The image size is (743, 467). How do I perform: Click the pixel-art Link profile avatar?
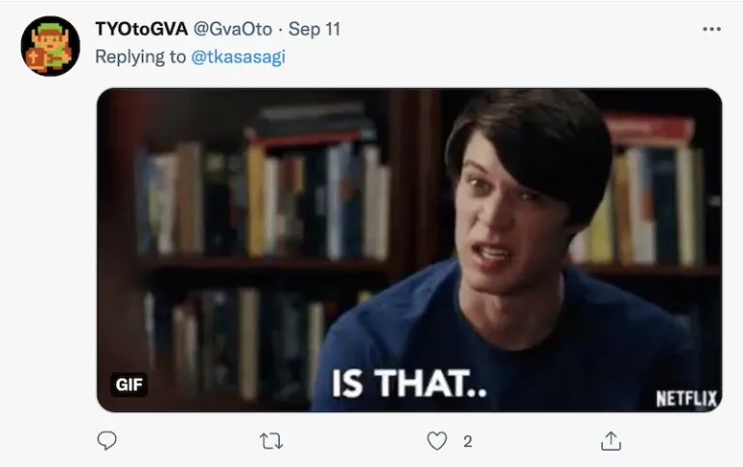[x=50, y=46]
